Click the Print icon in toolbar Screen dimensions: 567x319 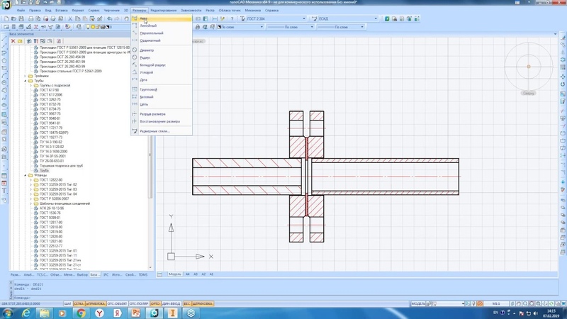click(30, 18)
